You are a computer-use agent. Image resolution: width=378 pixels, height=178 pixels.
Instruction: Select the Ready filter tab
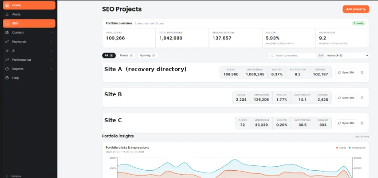tap(126, 55)
